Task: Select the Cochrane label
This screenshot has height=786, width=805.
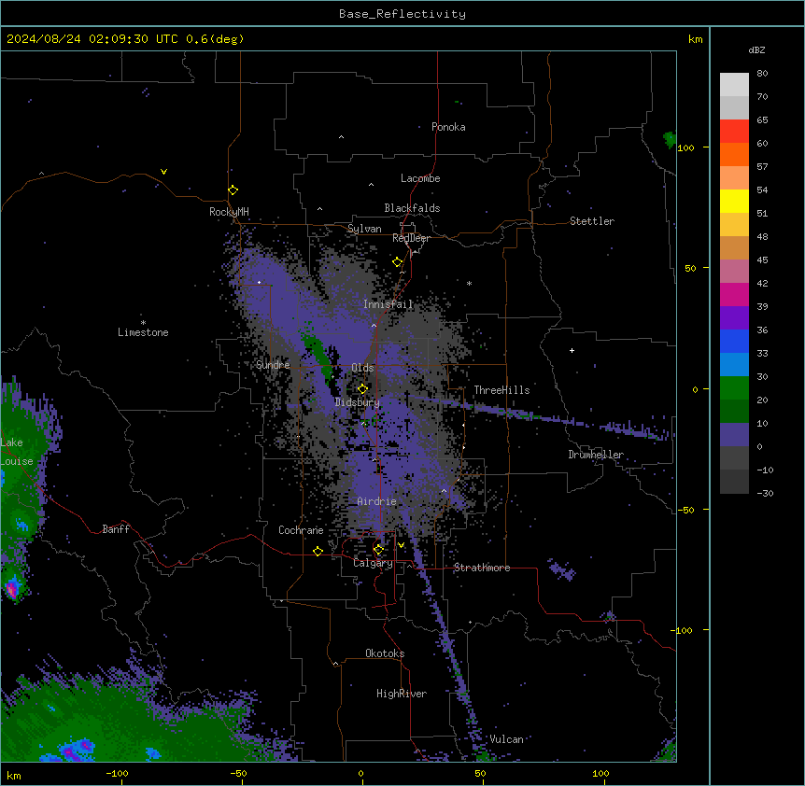Action: (301, 530)
